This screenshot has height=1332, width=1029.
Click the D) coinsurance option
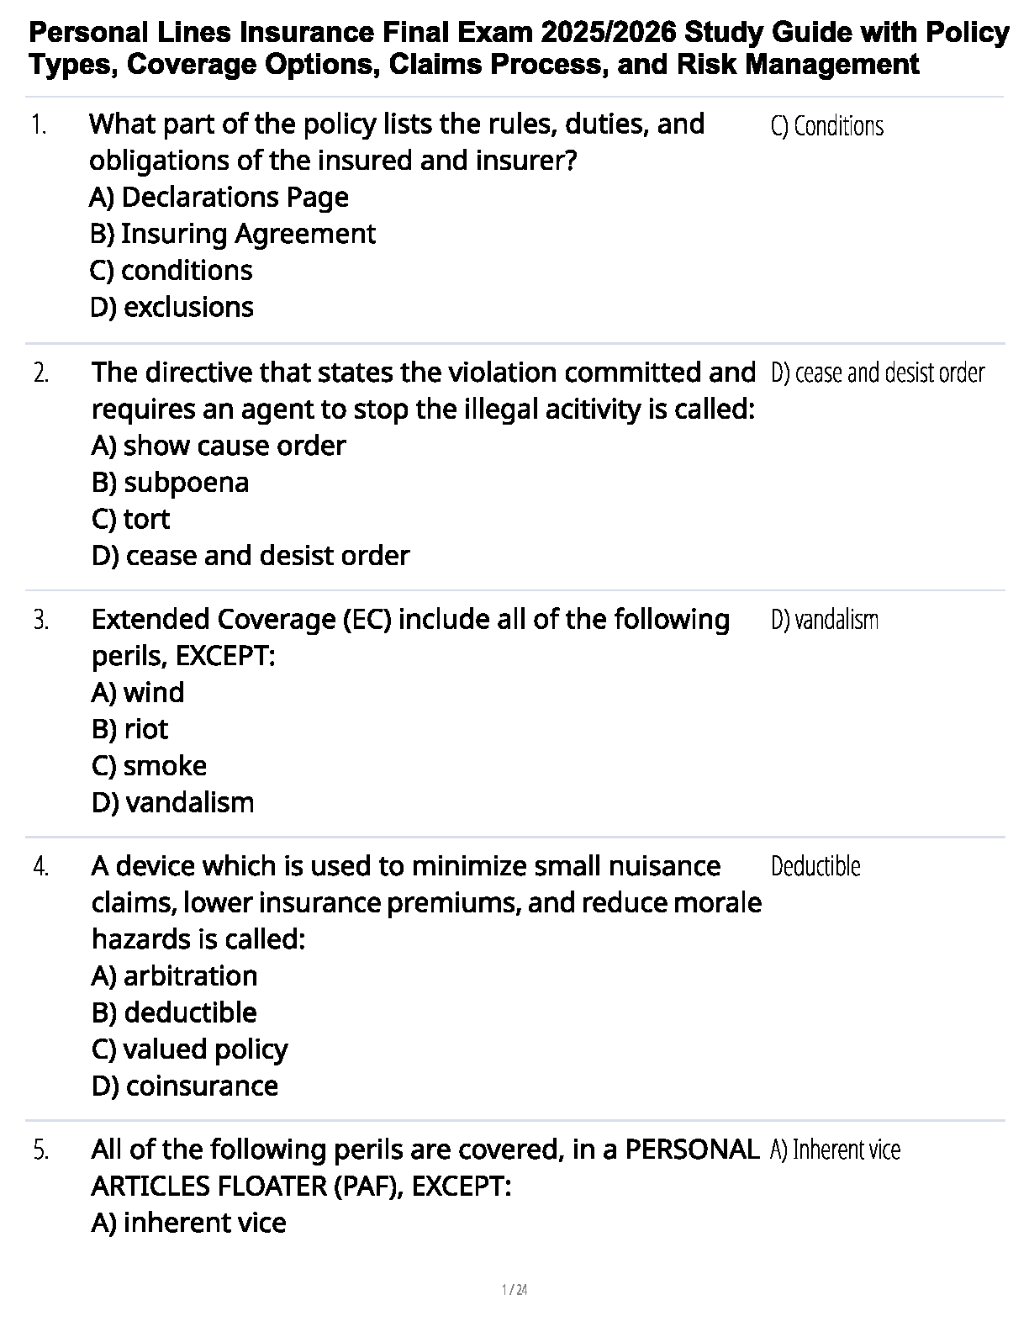click(185, 1086)
